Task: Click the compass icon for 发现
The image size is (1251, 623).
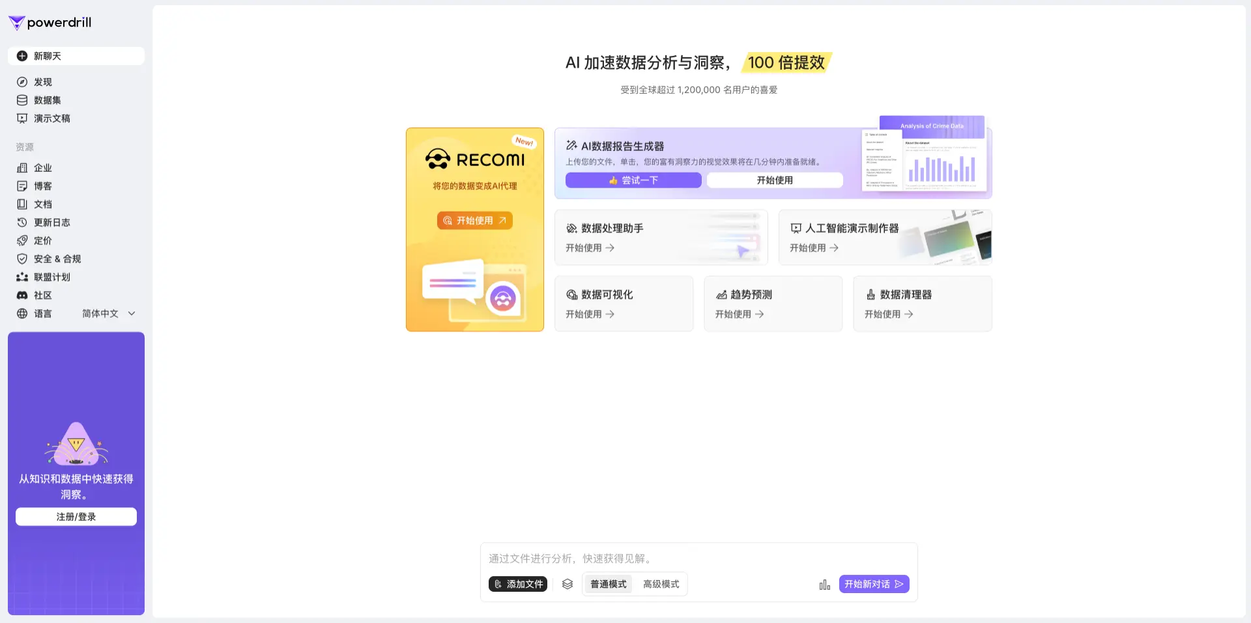Action: point(22,82)
